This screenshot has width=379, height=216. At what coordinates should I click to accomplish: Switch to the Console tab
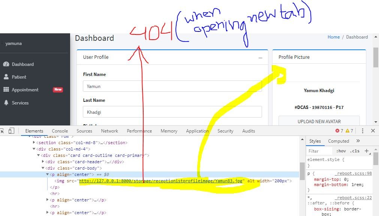[x=60, y=131]
